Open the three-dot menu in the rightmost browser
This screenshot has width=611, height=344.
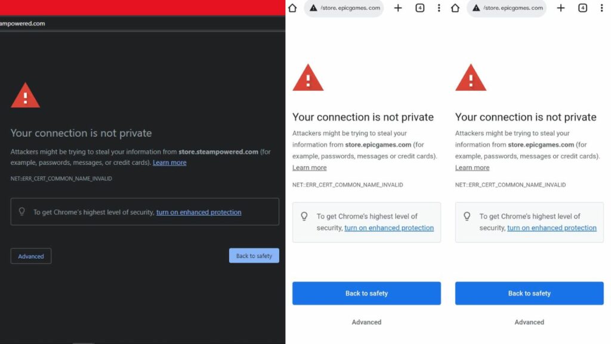tap(601, 8)
